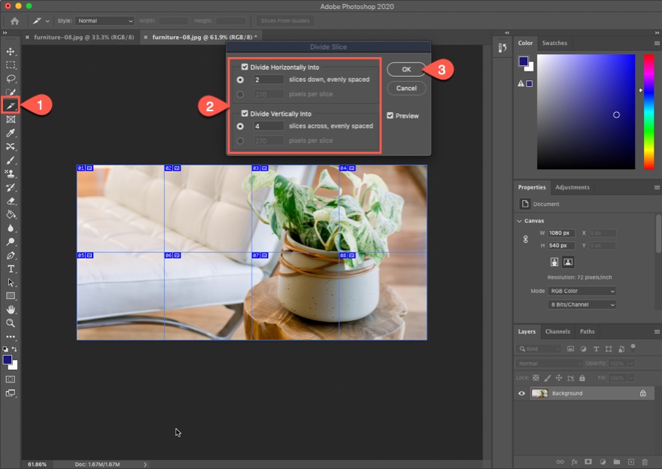Choose the Slice tool in the toolbar
Image resolution: width=662 pixels, height=469 pixels.
11,105
